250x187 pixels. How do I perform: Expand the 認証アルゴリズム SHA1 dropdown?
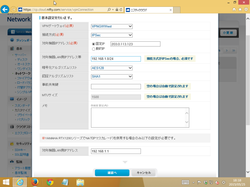112,77
